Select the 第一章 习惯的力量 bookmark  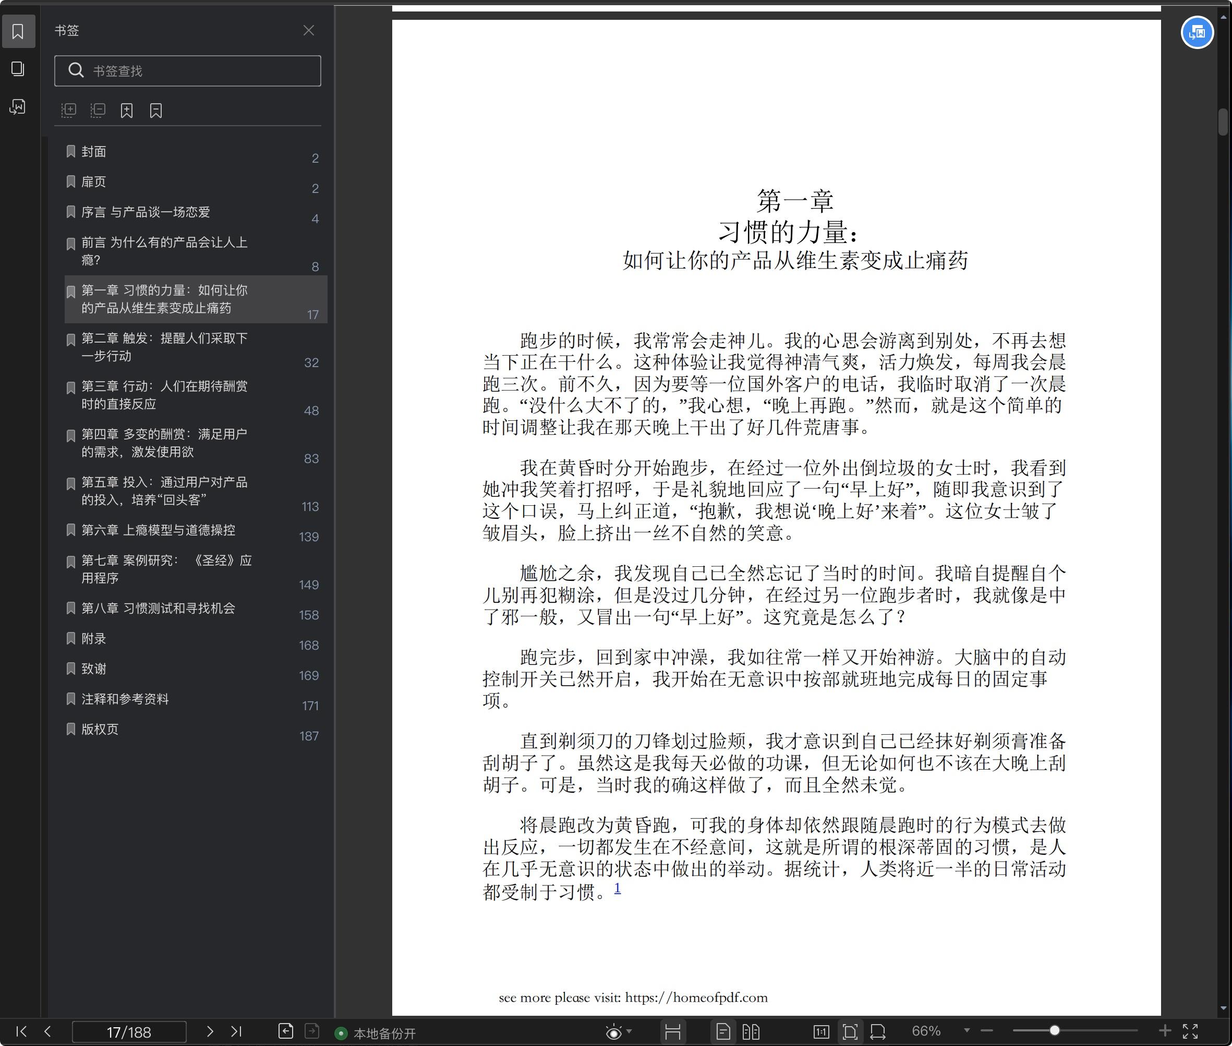pyautogui.click(x=196, y=299)
